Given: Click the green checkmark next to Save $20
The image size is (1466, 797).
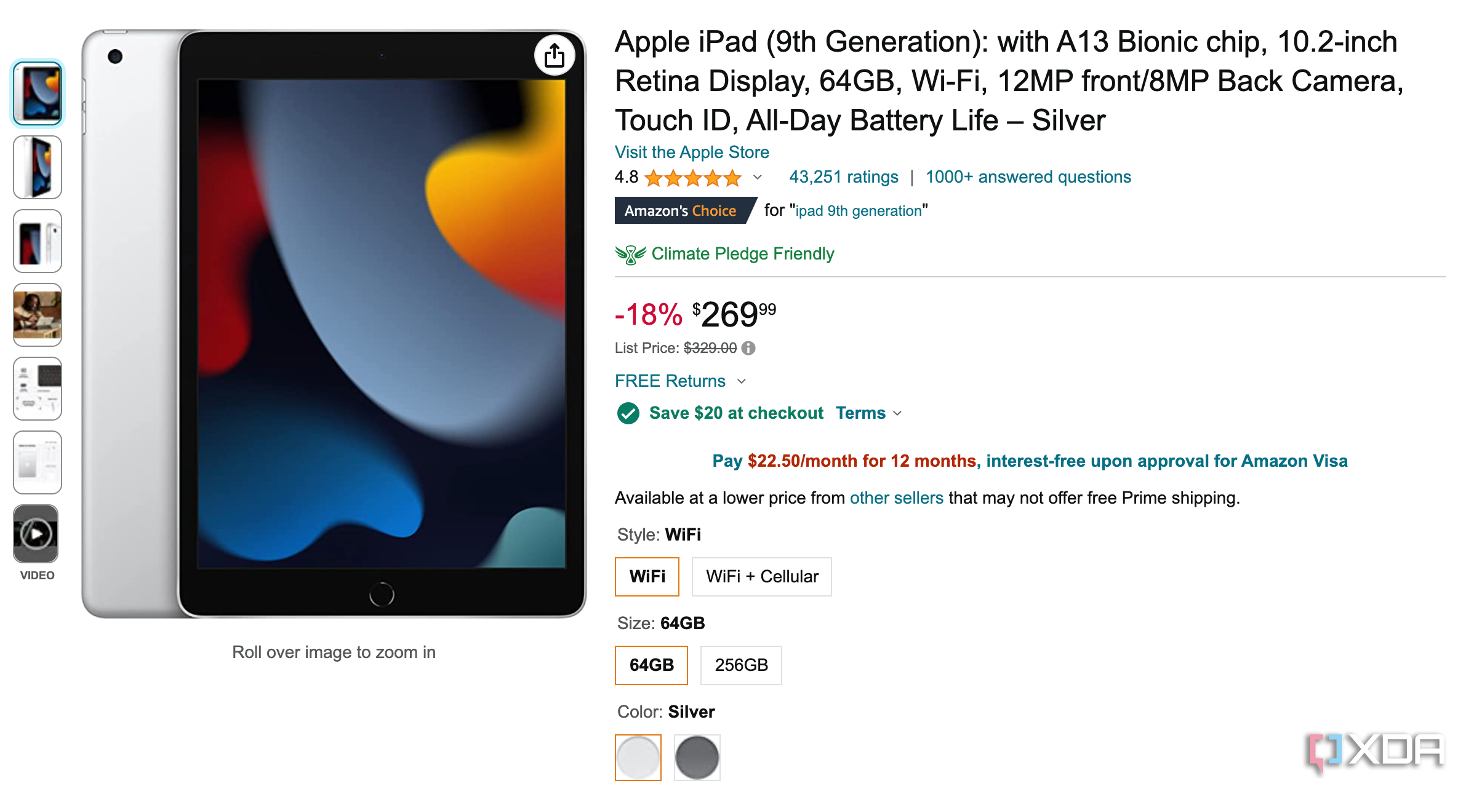Looking at the screenshot, I should pos(627,413).
